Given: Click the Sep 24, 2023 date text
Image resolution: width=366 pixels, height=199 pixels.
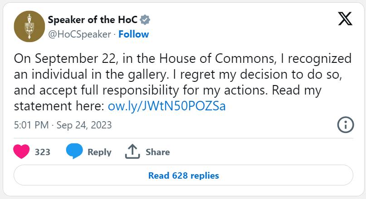Looking at the screenshot, I should pos(84,125).
